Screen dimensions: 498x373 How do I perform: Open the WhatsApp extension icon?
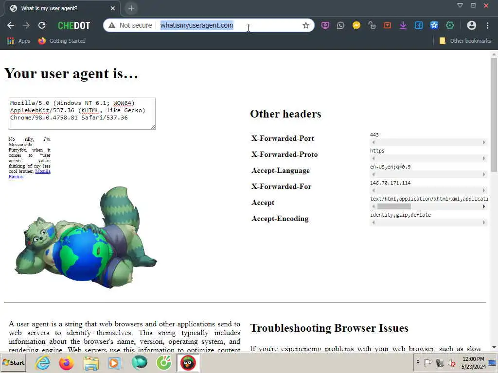coord(340,25)
